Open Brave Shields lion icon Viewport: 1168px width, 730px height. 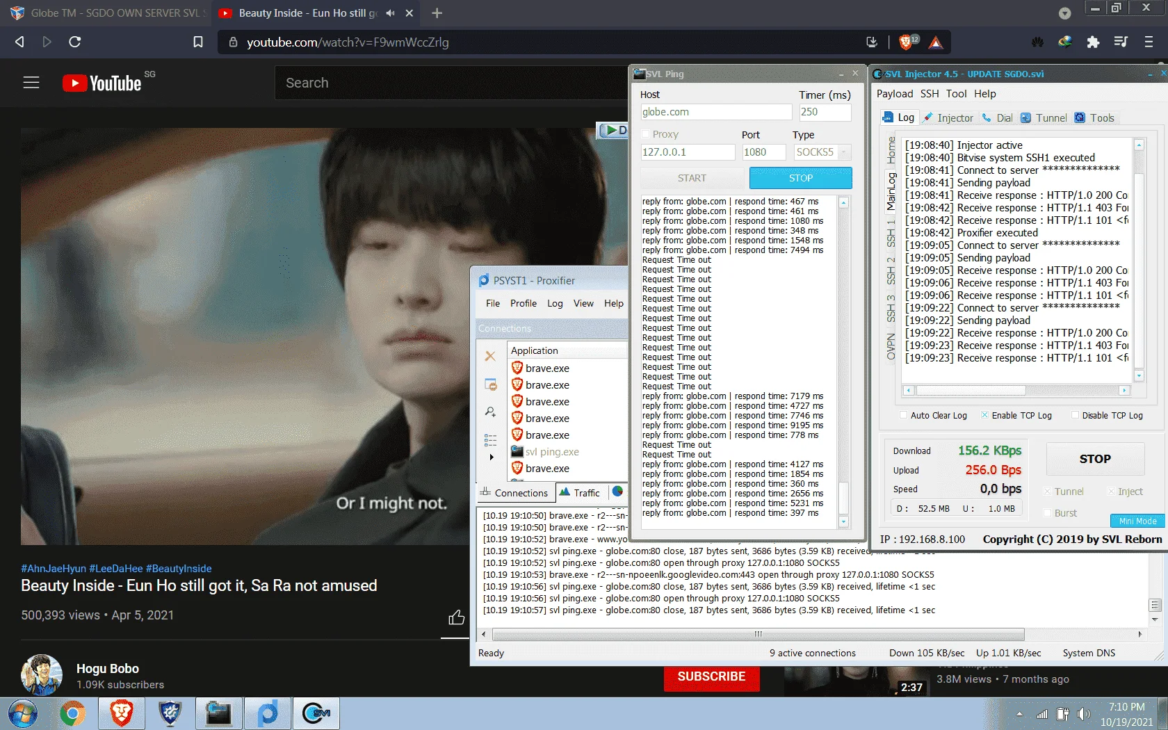906,42
